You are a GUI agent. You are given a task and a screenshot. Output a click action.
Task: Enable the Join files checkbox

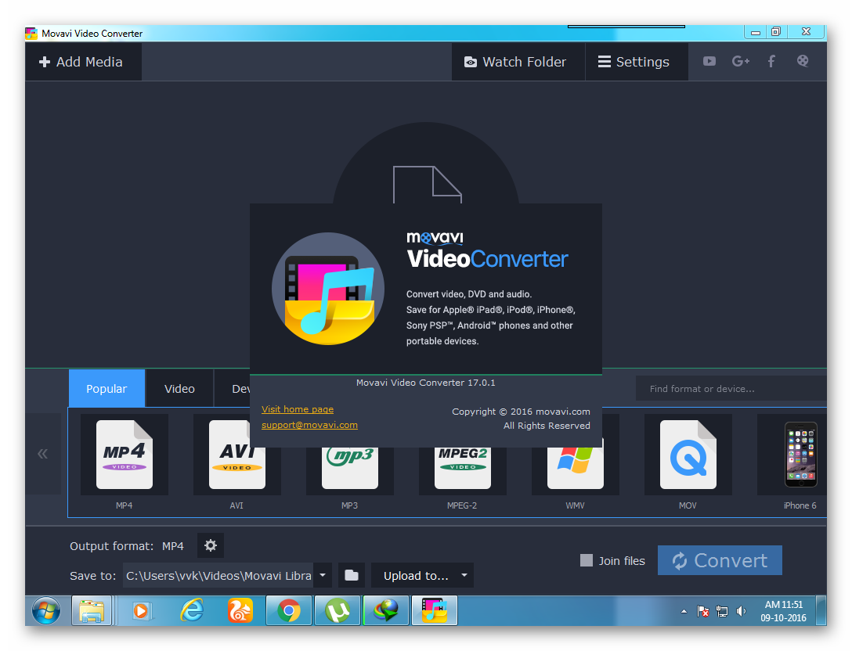click(x=587, y=560)
